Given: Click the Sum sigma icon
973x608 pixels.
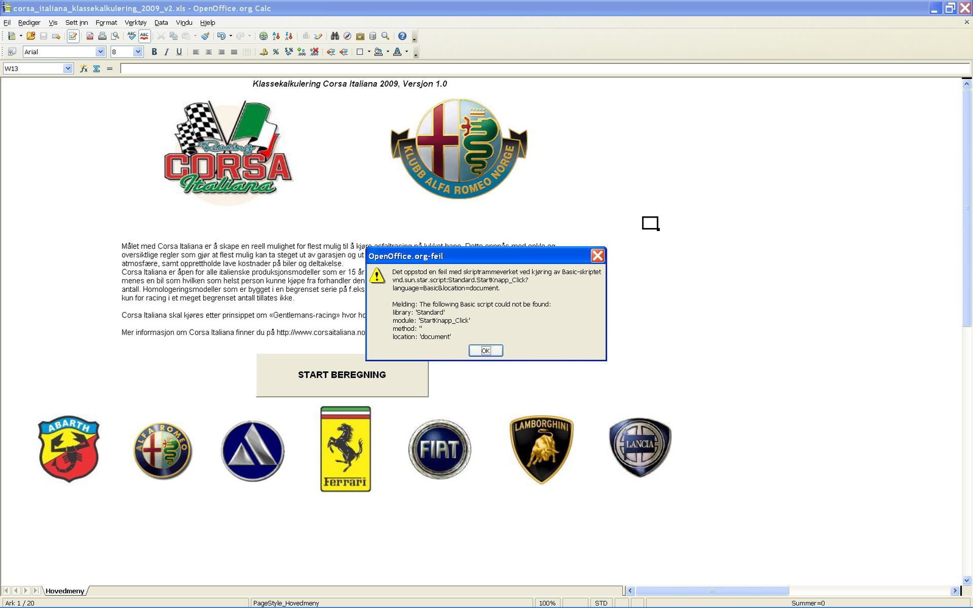Looking at the screenshot, I should tap(97, 69).
